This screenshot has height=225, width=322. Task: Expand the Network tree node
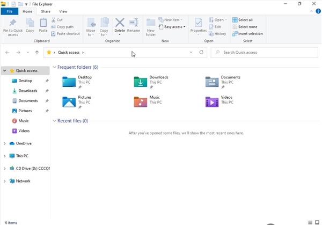coord(4,181)
